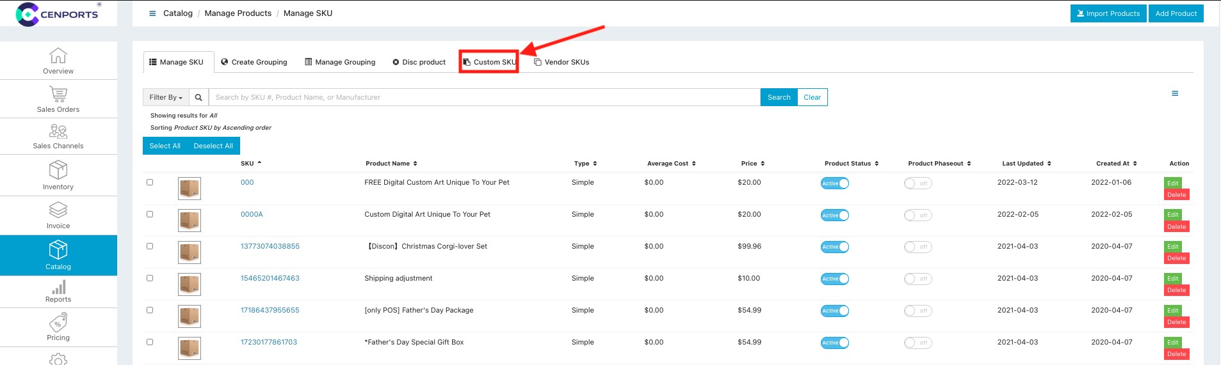Image resolution: width=1221 pixels, height=365 pixels.
Task: Open the Pricing tag icon
Action: click(x=58, y=322)
